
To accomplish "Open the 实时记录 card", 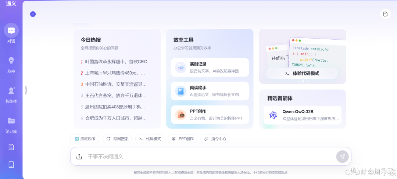I will pyautogui.click(x=210, y=68).
